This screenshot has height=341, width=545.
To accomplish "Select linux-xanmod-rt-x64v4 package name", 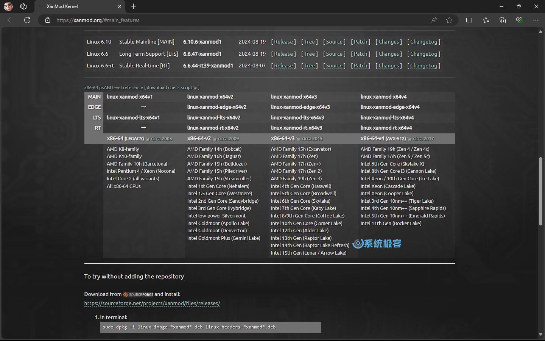I will 386,128.
